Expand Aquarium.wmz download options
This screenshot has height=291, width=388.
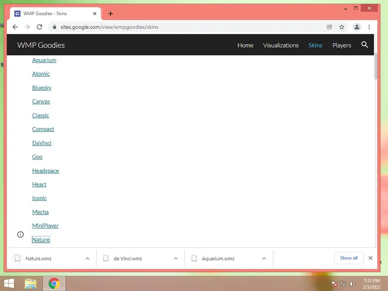tap(264, 258)
